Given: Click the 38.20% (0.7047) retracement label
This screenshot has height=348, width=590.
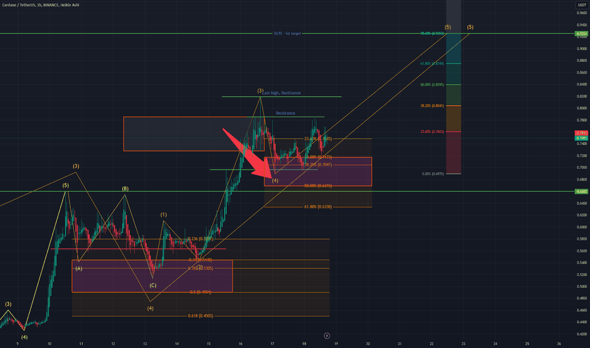Looking at the screenshot, I should tap(318, 165).
